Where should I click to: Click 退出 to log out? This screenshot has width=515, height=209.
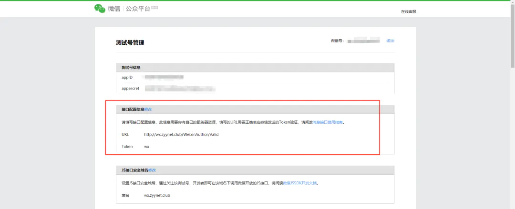click(391, 41)
